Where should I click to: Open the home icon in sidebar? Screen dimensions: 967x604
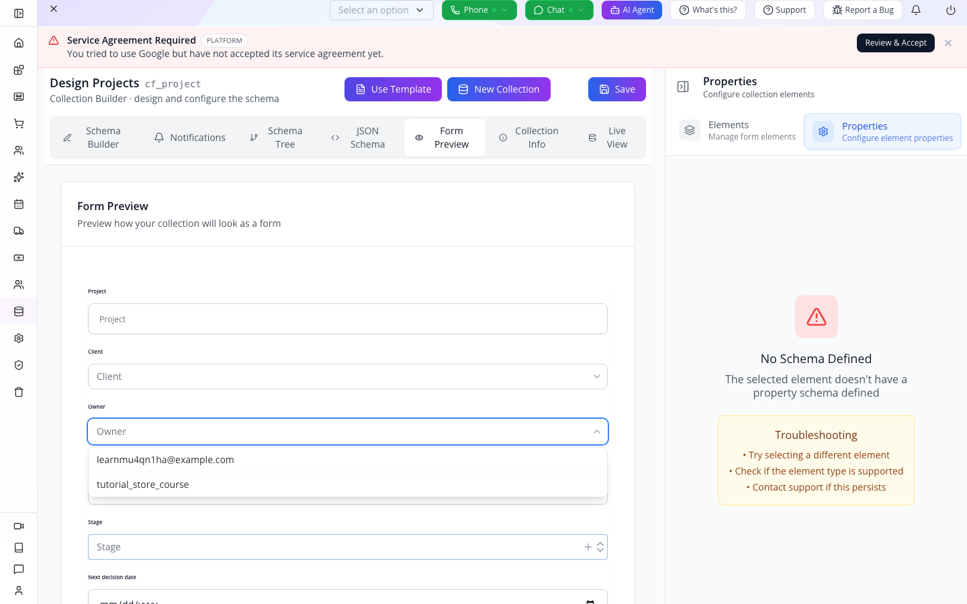coord(19,43)
